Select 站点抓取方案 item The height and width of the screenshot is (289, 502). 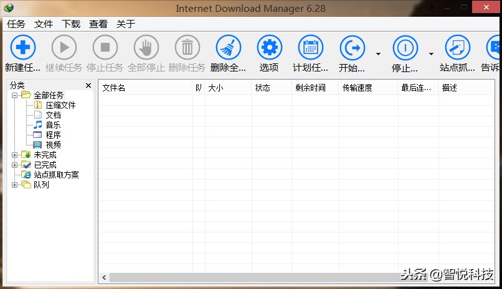point(56,175)
